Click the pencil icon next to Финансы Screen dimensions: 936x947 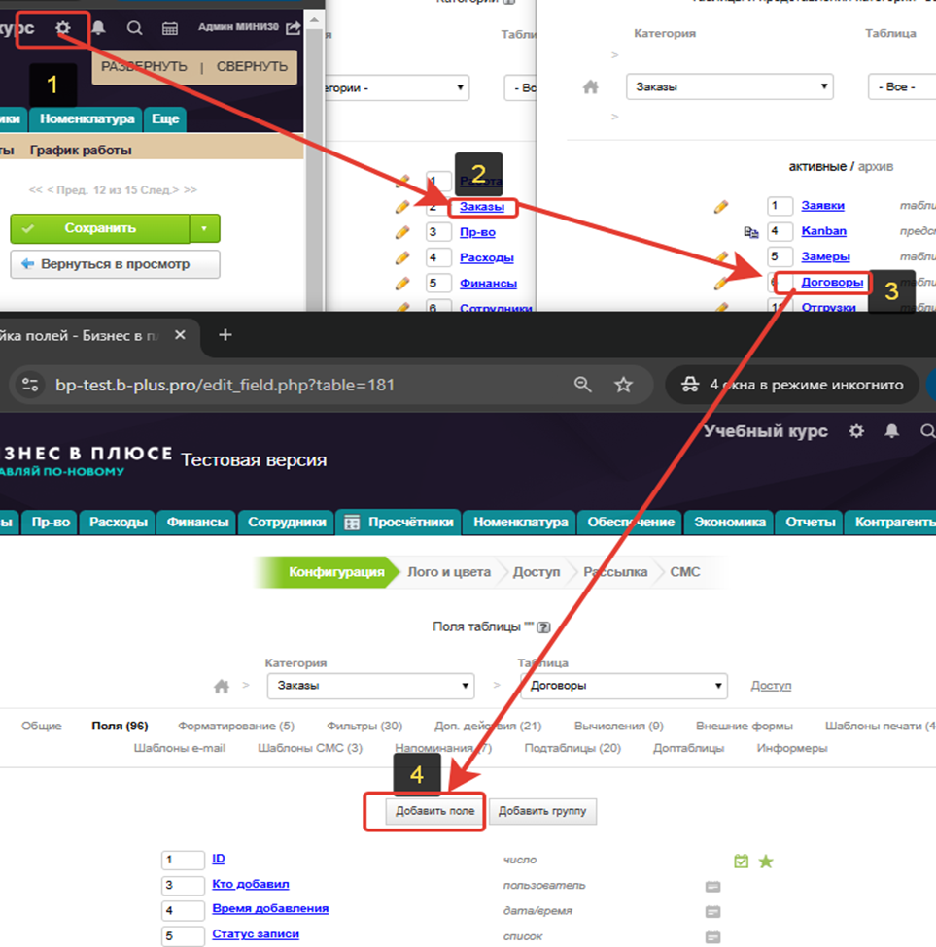(x=402, y=283)
